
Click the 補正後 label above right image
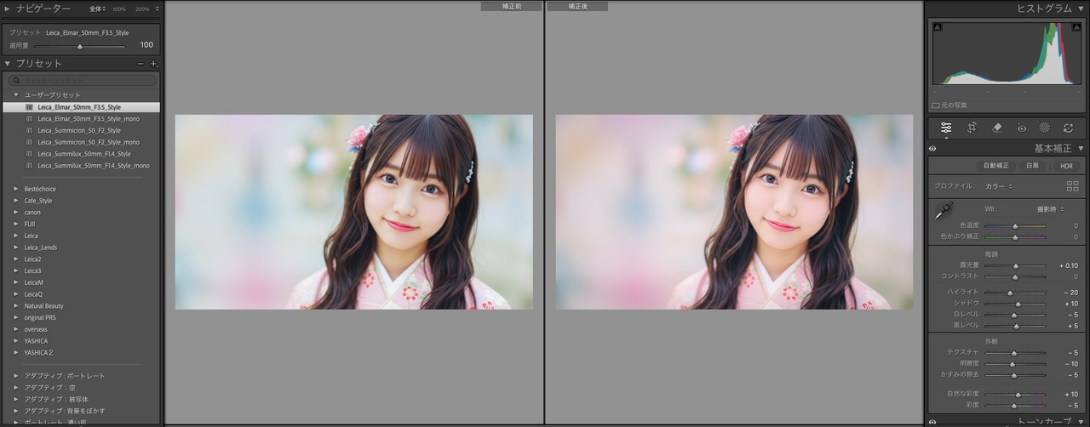577,6
